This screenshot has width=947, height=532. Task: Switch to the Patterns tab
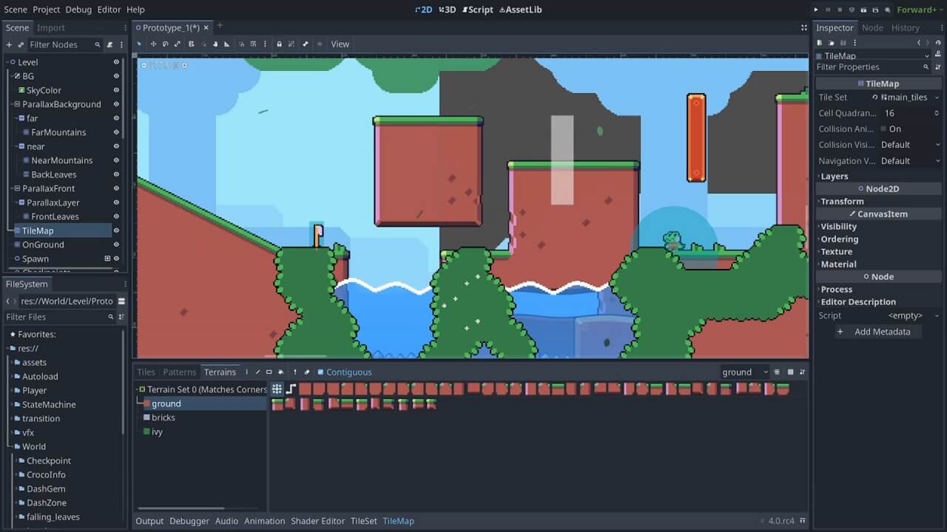tap(180, 372)
